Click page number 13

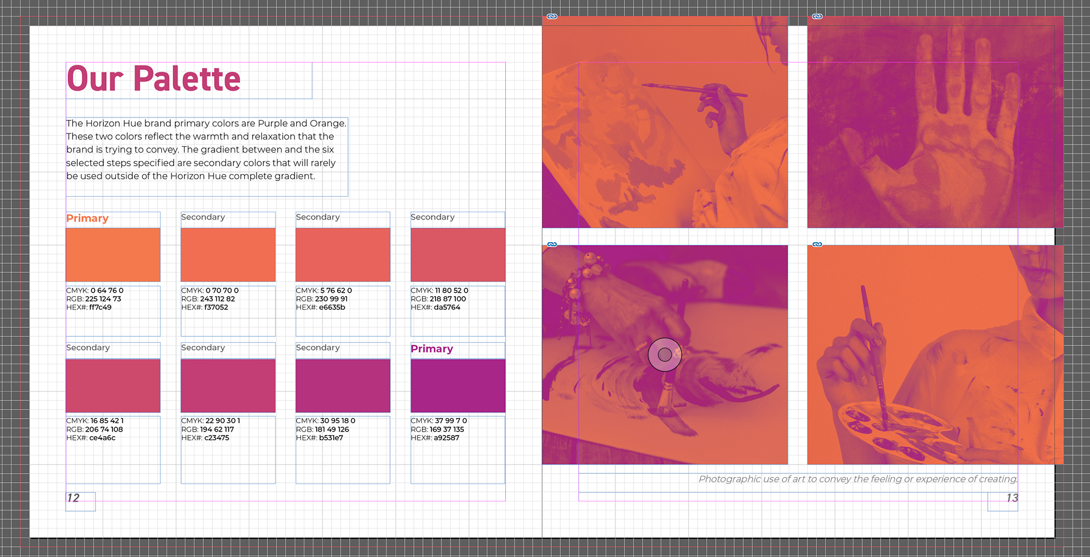pos(1012,498)
